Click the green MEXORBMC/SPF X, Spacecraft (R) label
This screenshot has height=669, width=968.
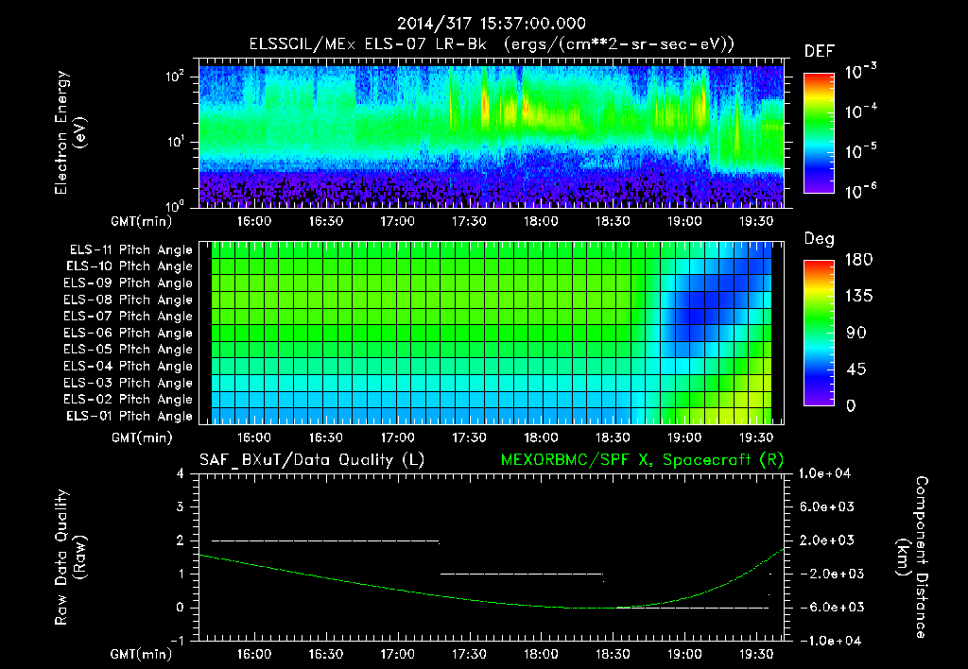(642, 460)
